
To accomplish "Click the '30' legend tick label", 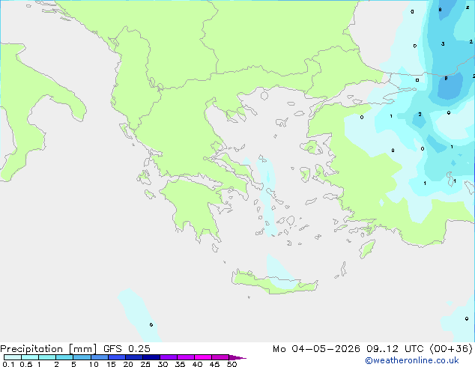I will click(163, 364).
